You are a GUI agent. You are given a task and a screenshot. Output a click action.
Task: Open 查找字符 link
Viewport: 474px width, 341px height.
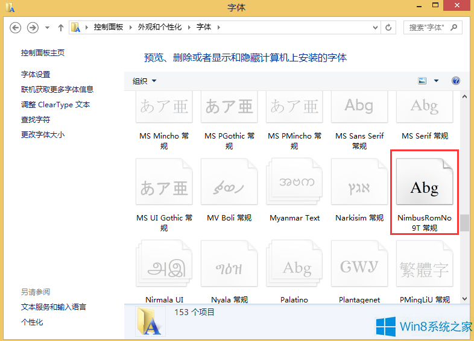tap(36, 120)
